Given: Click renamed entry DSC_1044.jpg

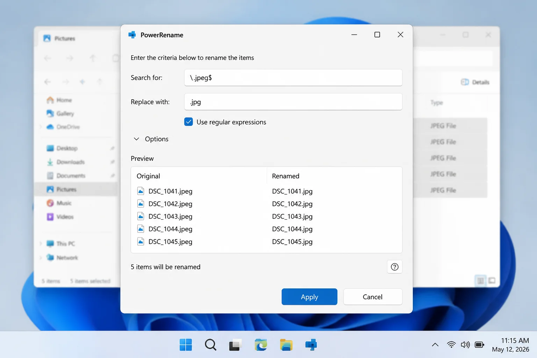Looking at the screenshot, I should (x=292, y=229).
